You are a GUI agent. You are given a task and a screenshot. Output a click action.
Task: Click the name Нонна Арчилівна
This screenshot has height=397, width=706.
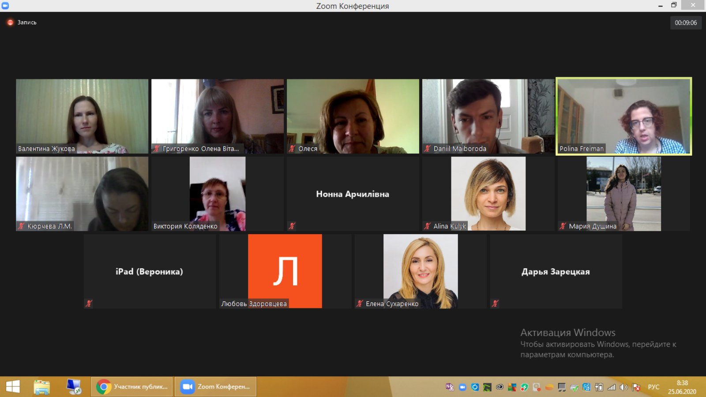pyautogui.click(x=353, y=194)
